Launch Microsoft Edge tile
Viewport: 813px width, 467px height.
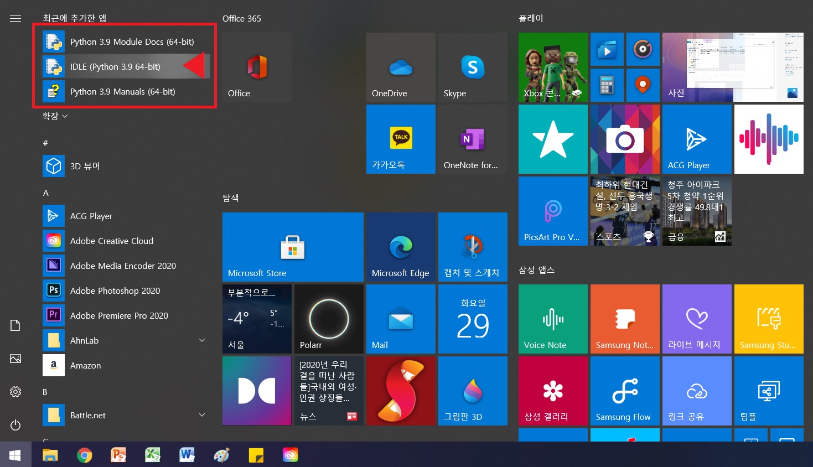[x=401, y=247]
